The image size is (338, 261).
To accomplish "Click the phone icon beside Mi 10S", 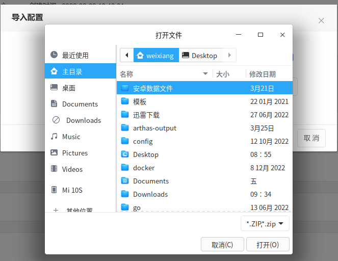I will (x=54, y=190).
